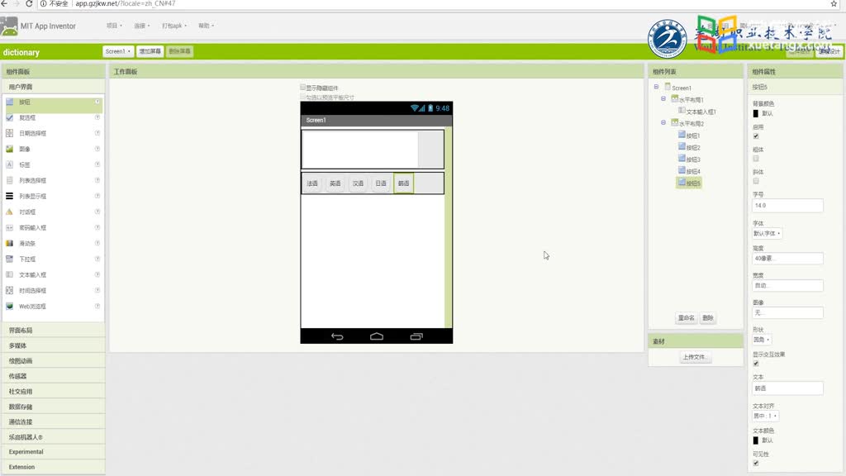Image resolution: width=846 pixels, height=476 pixels.
Task: Select the 图像 image component icon
Action: (x=10, y=149)
